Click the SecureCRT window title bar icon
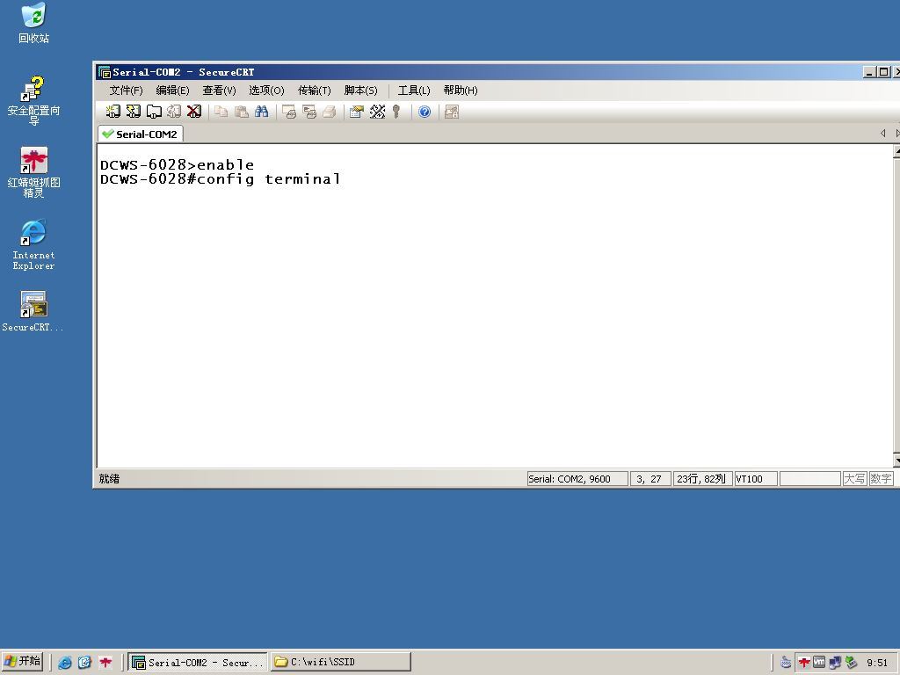 point(104,72)
